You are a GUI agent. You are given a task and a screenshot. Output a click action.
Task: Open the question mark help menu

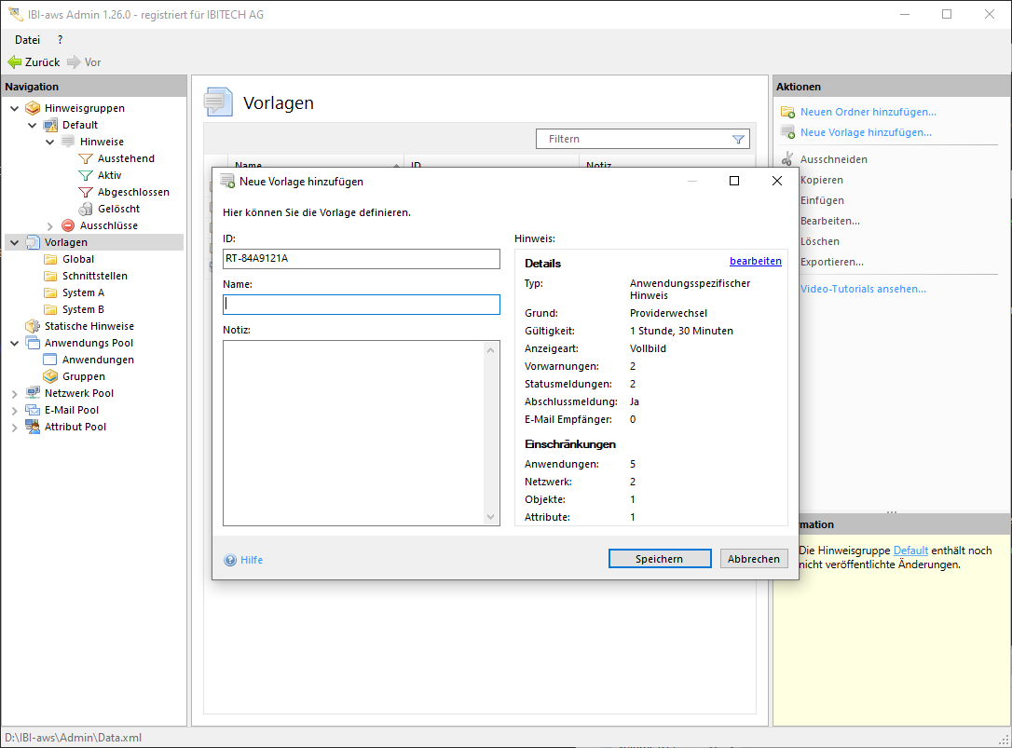coord(61,40)
